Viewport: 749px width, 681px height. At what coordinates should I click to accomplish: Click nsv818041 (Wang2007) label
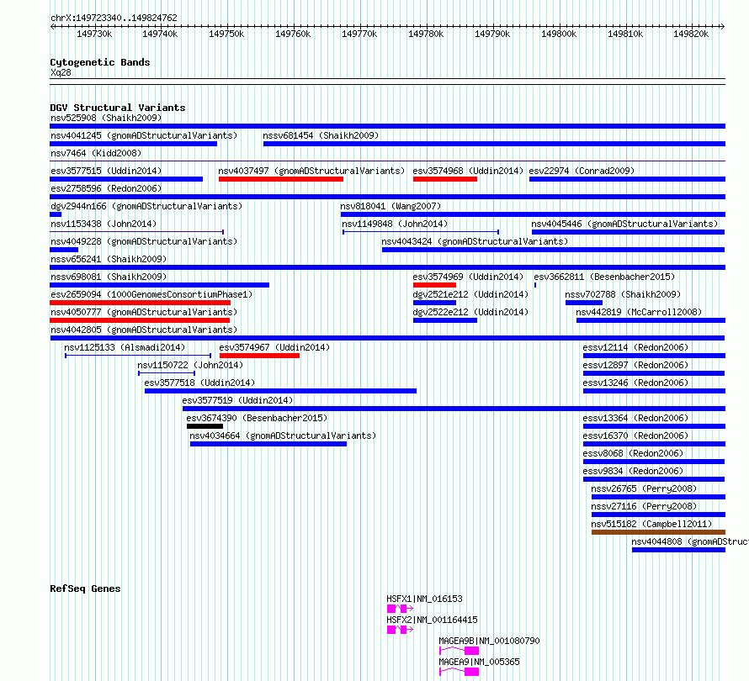390,206
